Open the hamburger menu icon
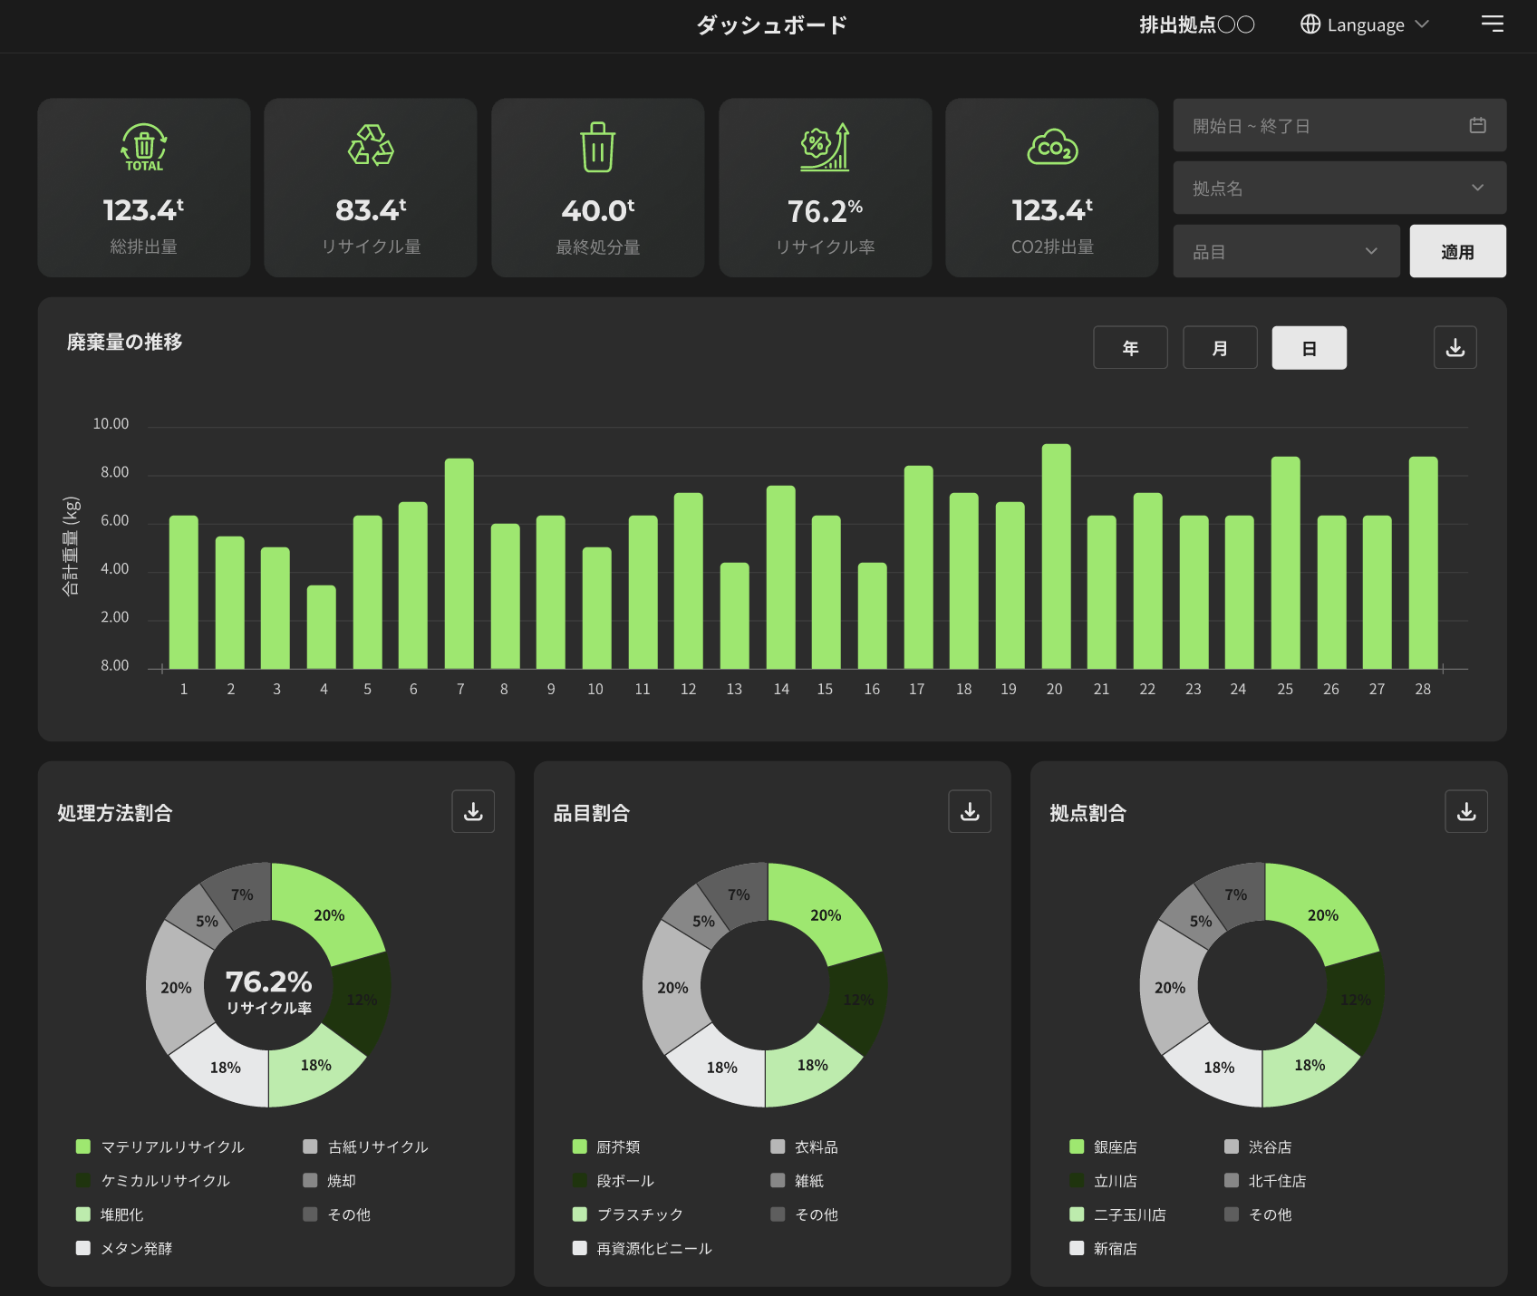The width and height of the screenshot is (1537, 1296). [1492, 24]
